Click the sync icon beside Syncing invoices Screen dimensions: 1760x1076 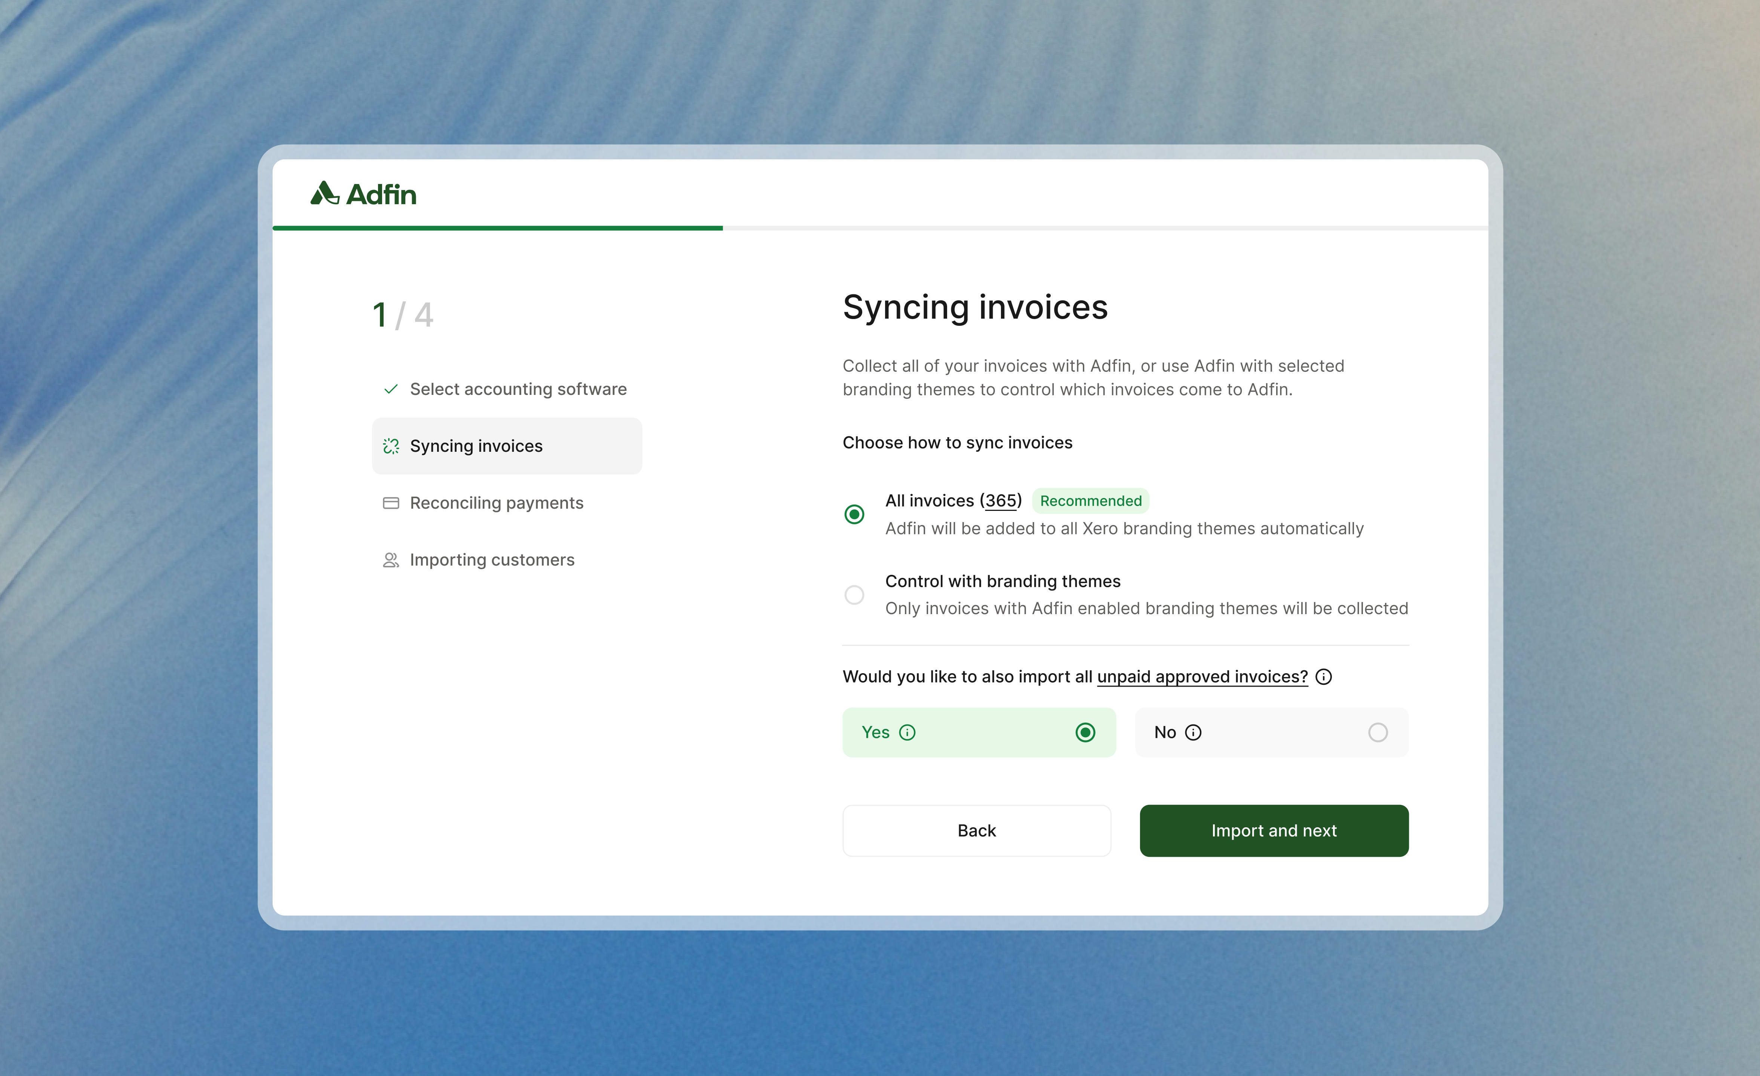(x=391, y=446)
